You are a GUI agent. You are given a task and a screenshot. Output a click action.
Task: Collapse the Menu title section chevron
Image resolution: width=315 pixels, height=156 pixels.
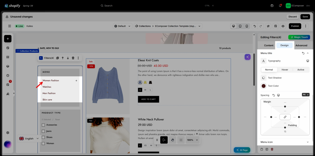coord(308,53)
